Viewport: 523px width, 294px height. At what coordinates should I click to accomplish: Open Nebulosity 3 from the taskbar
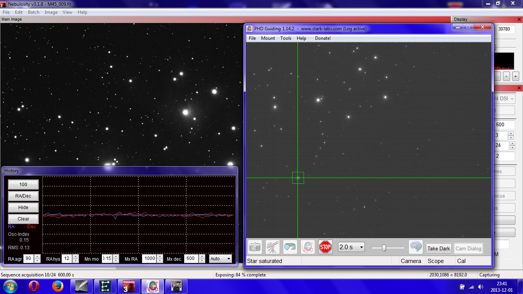point(129,286)
